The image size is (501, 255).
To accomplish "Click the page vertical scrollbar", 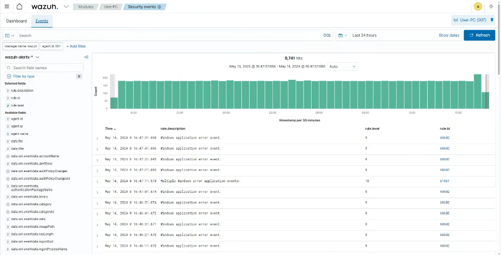I will 499,38.
